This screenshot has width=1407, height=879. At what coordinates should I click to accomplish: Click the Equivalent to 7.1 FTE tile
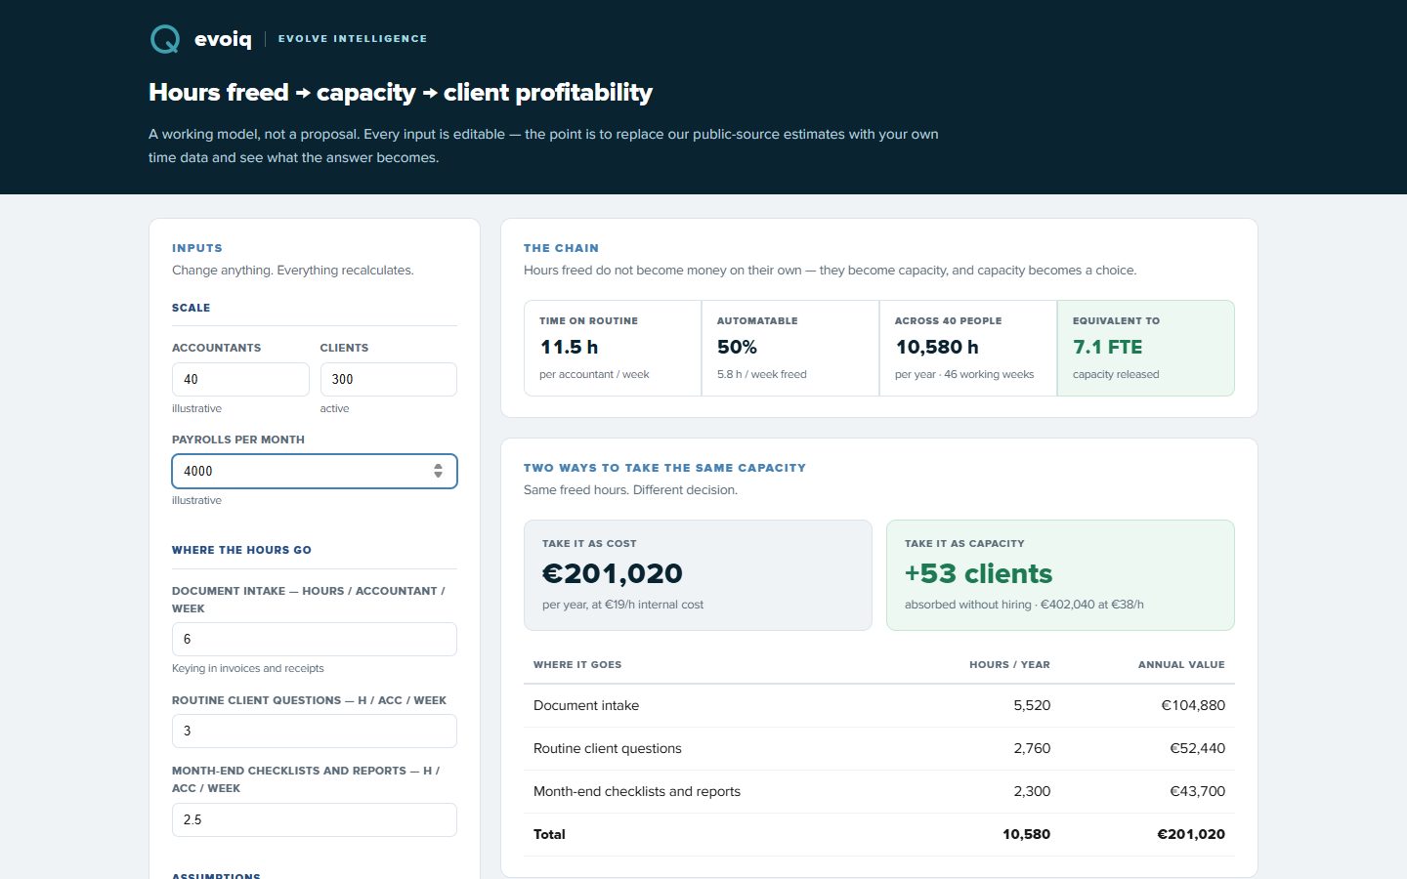tap(1146, 348)
